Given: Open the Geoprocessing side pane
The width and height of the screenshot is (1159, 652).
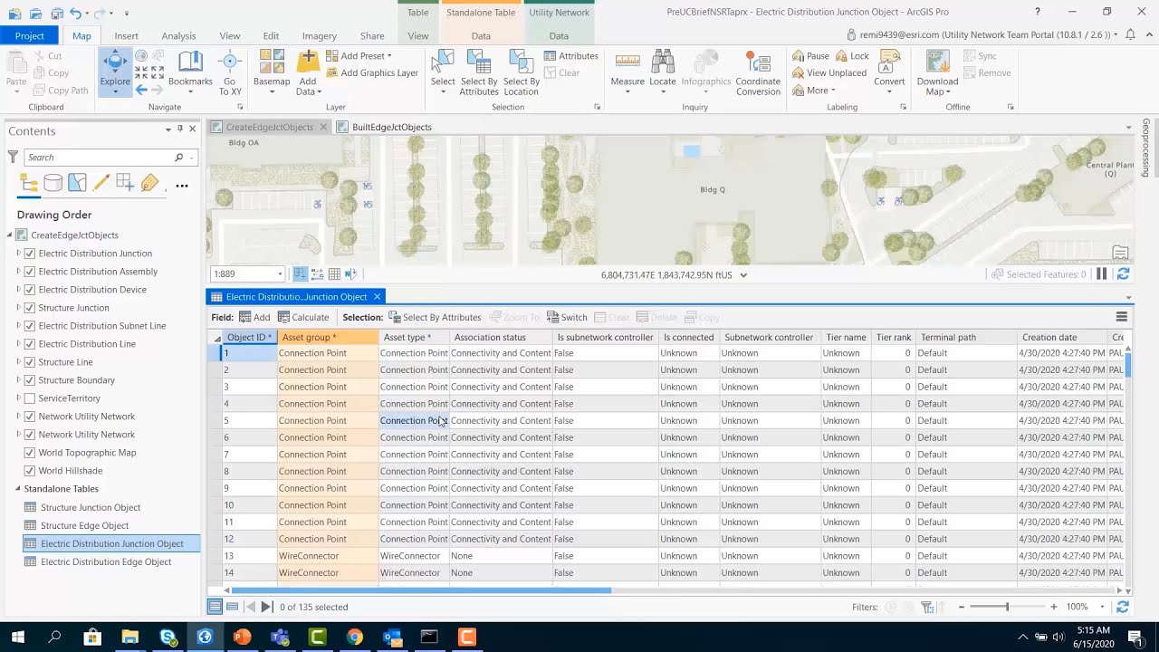Looking at the screenshot, I should coord(1146,148).
